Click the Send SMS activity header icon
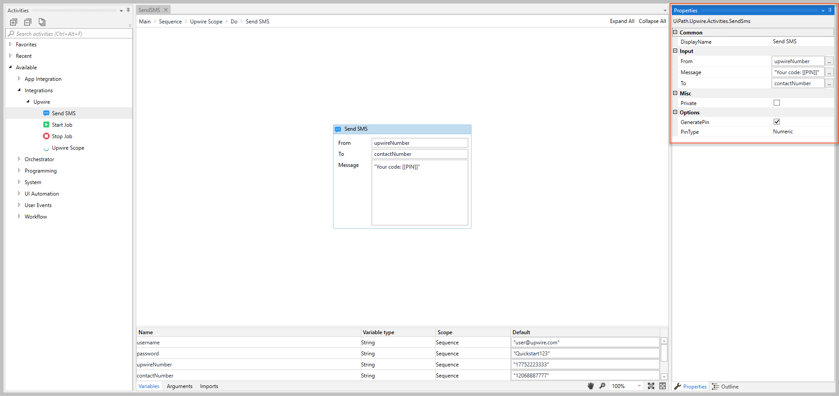Viewport: 839px width, 396px height. click(338, 129)
